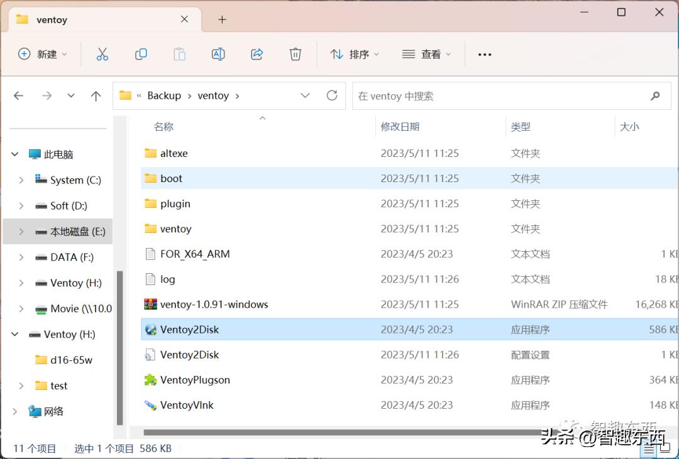Rename the selected item

click(x=218, y=54)
